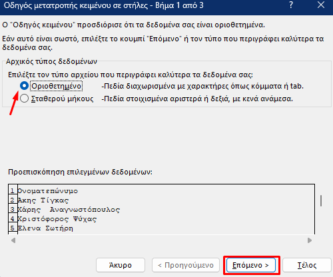Click the dialog title bar text
The width and height of the screenshot is (333, 277).
point(103,5)
